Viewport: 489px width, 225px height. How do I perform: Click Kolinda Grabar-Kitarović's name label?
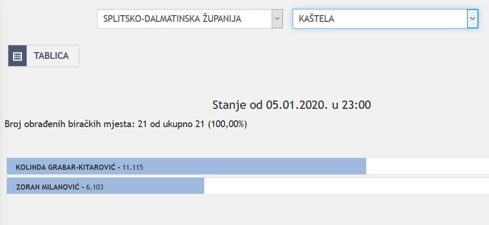tap(66, 167)
